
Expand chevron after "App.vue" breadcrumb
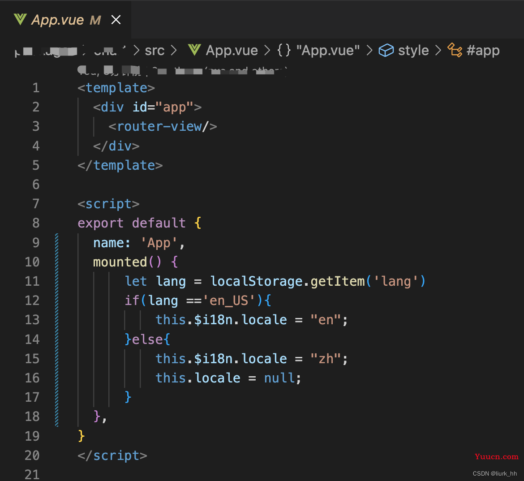[369, 51]
